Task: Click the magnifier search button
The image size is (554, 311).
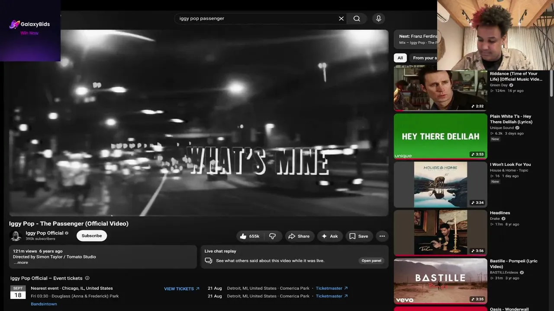Action: (x=357, y=19)
